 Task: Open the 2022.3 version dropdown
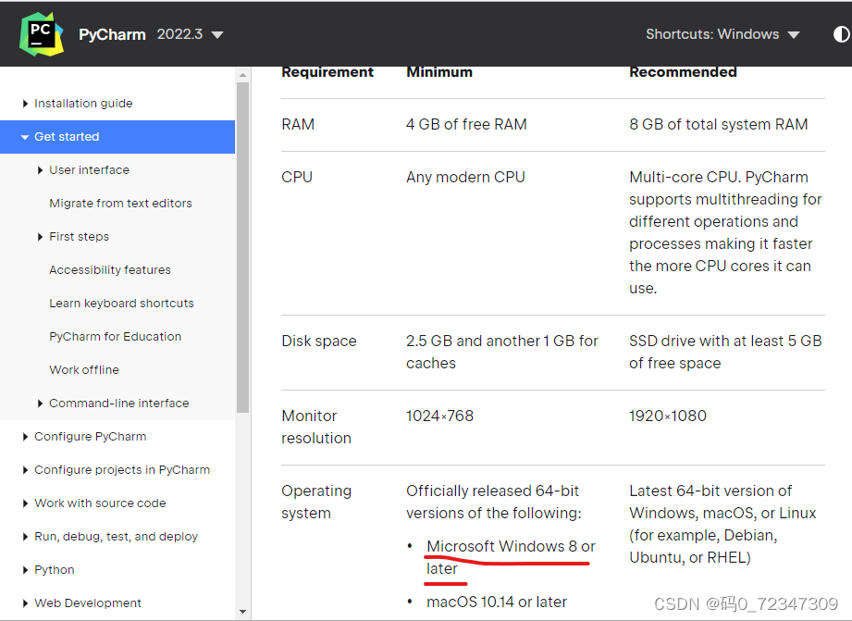pyautogui.click(x=191, y=34)
